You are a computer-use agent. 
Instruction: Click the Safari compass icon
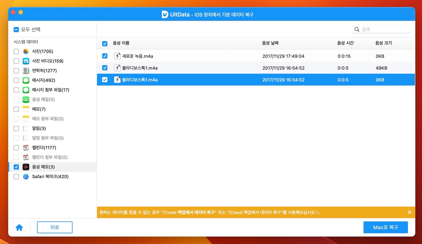pyautogui.click(x=26, y=177)
